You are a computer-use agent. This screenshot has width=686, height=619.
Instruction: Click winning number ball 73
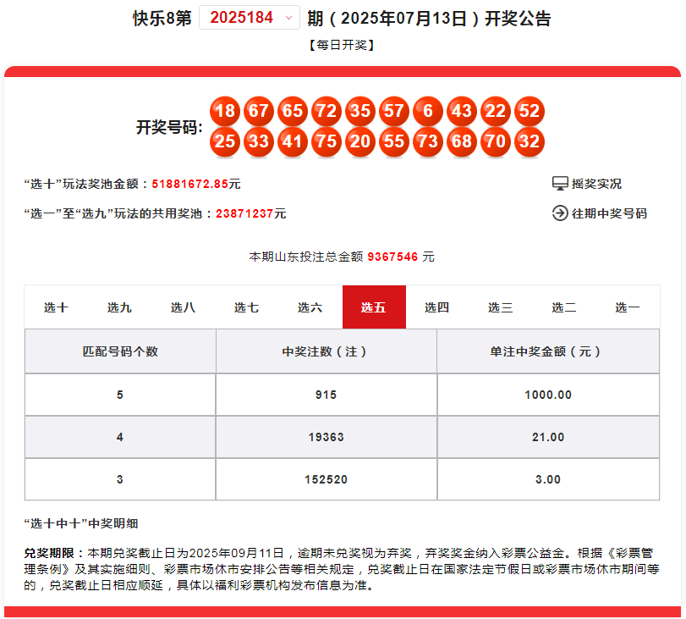pos(428,141)
